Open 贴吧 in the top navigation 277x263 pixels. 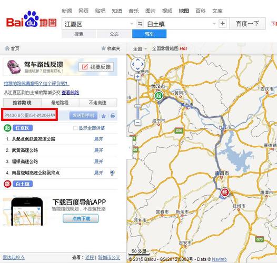click(100, 11)
